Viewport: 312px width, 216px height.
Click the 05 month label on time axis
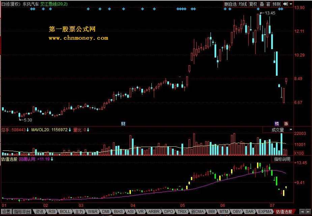tap(182, 205)
